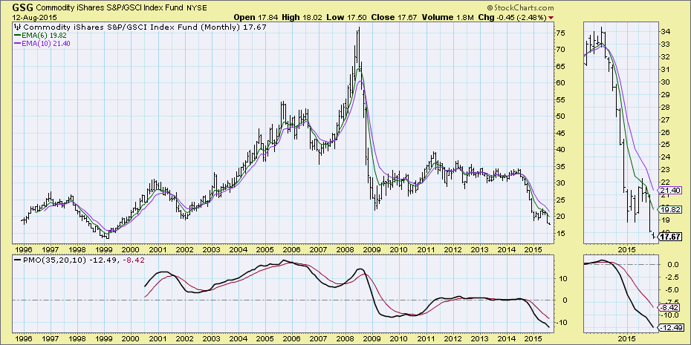Click the NYSE exchange label
The image size is (691, 345).
[x=198, y=7]
